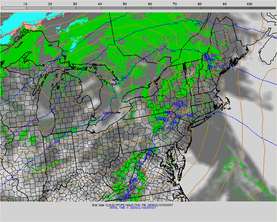
Task: Click the scale label 70
Action: (175, 4)
